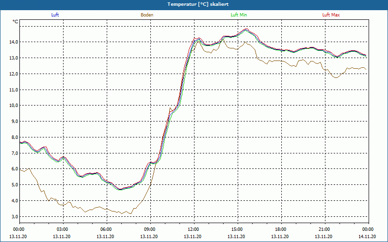Click the 10,0 value on the y-axis
This screenshot has width=388, height=242.
(x=15, y=106)
